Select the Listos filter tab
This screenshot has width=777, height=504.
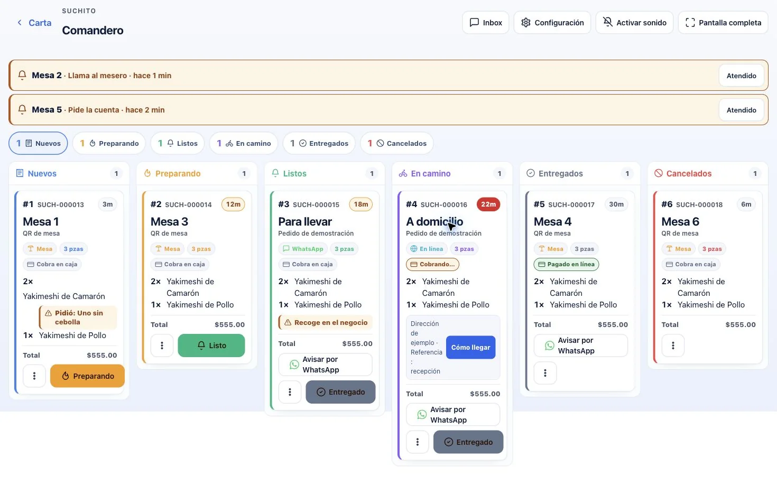click(x=178, y=143)
